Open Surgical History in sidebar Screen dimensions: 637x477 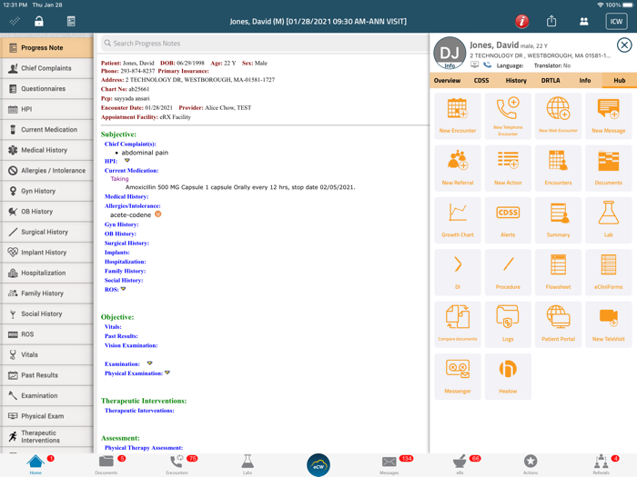46,232
